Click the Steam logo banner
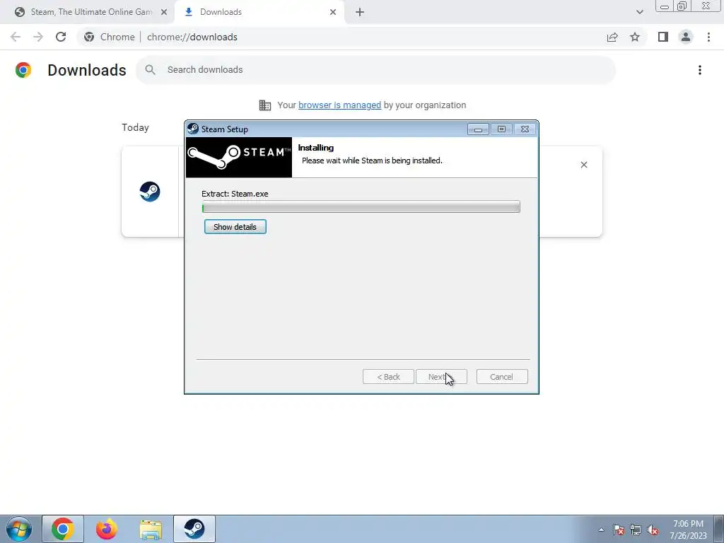This screenshot has height=543, width=724. coord(239,158)
